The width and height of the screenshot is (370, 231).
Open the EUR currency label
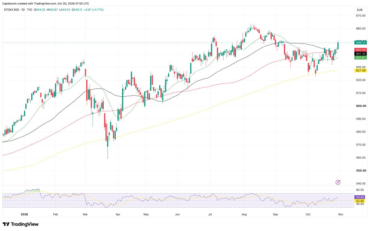click(360, 10)
